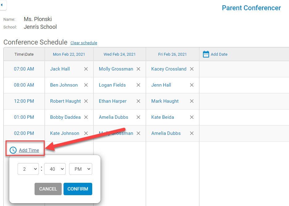Open the hour dropdown showing 2
Screen dimensions: 289x206
tap(28, 169)
